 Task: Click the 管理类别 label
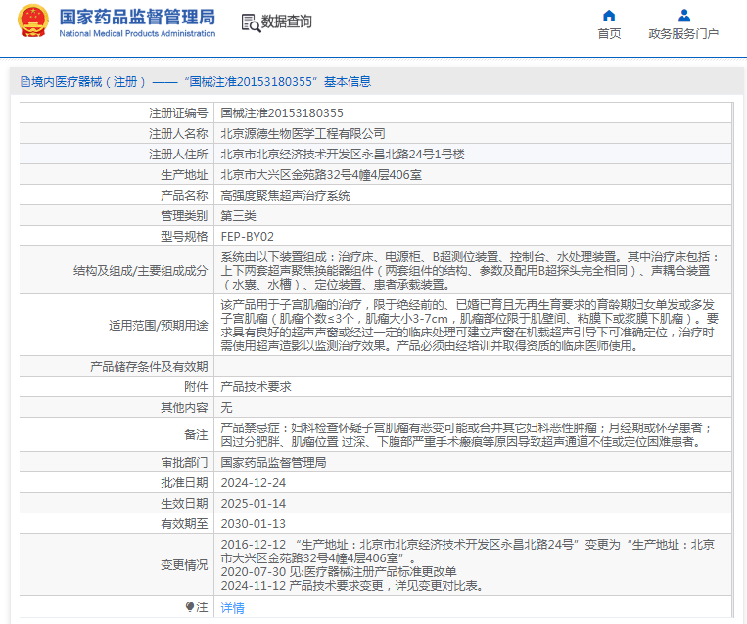point(184,215)
